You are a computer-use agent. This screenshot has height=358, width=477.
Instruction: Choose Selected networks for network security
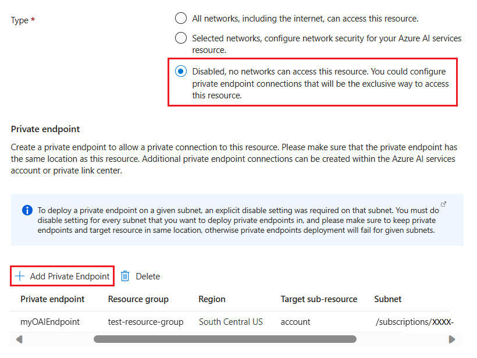point(180,38)
